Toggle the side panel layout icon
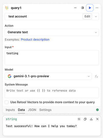The width and height of the screenshot is (103, 138). pos(83,8)
